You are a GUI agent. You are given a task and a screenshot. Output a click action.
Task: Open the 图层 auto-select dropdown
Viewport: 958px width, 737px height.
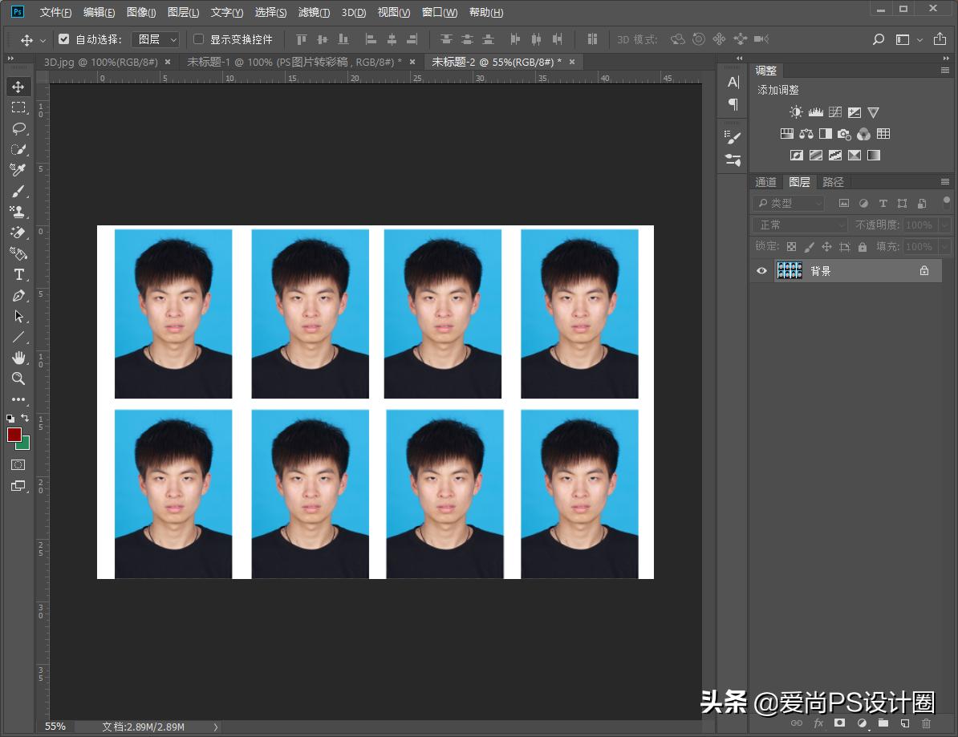coord(155,39)
